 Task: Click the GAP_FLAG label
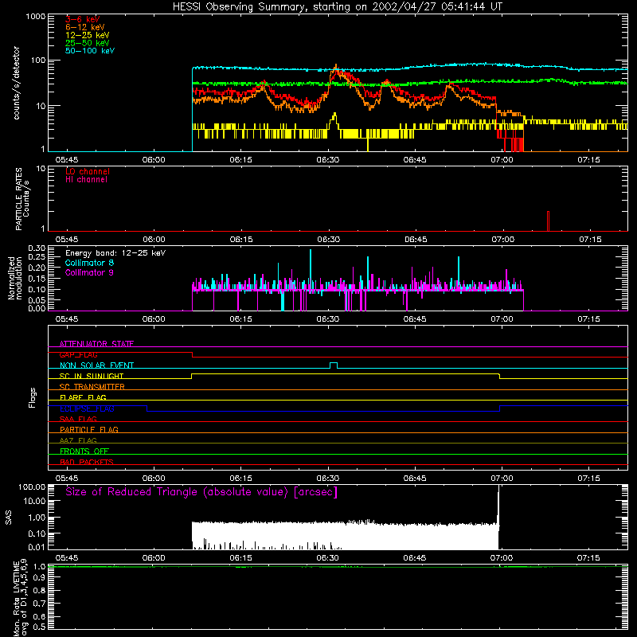[x=78, y=354]
